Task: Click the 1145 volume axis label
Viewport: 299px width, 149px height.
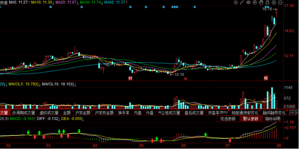Action: (x=288, y=88)
